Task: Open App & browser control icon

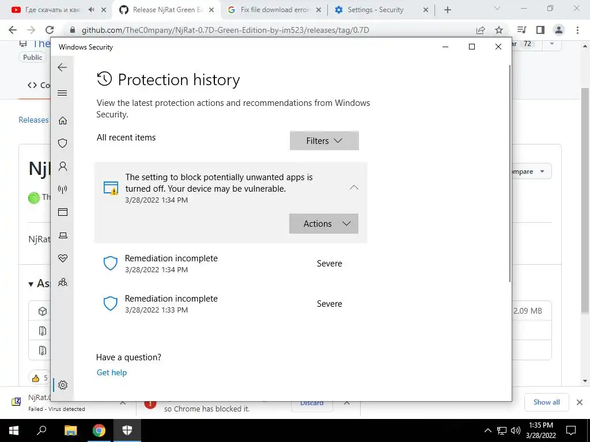Action: [62, 212]
